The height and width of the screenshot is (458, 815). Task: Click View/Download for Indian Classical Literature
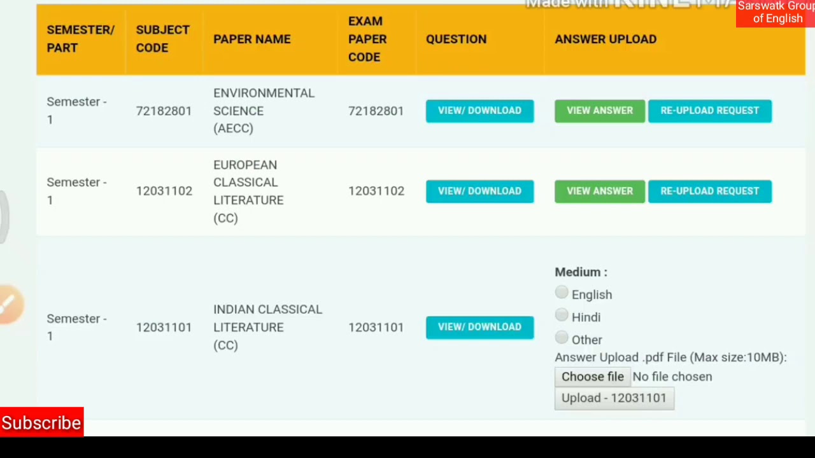coord(479,327)
